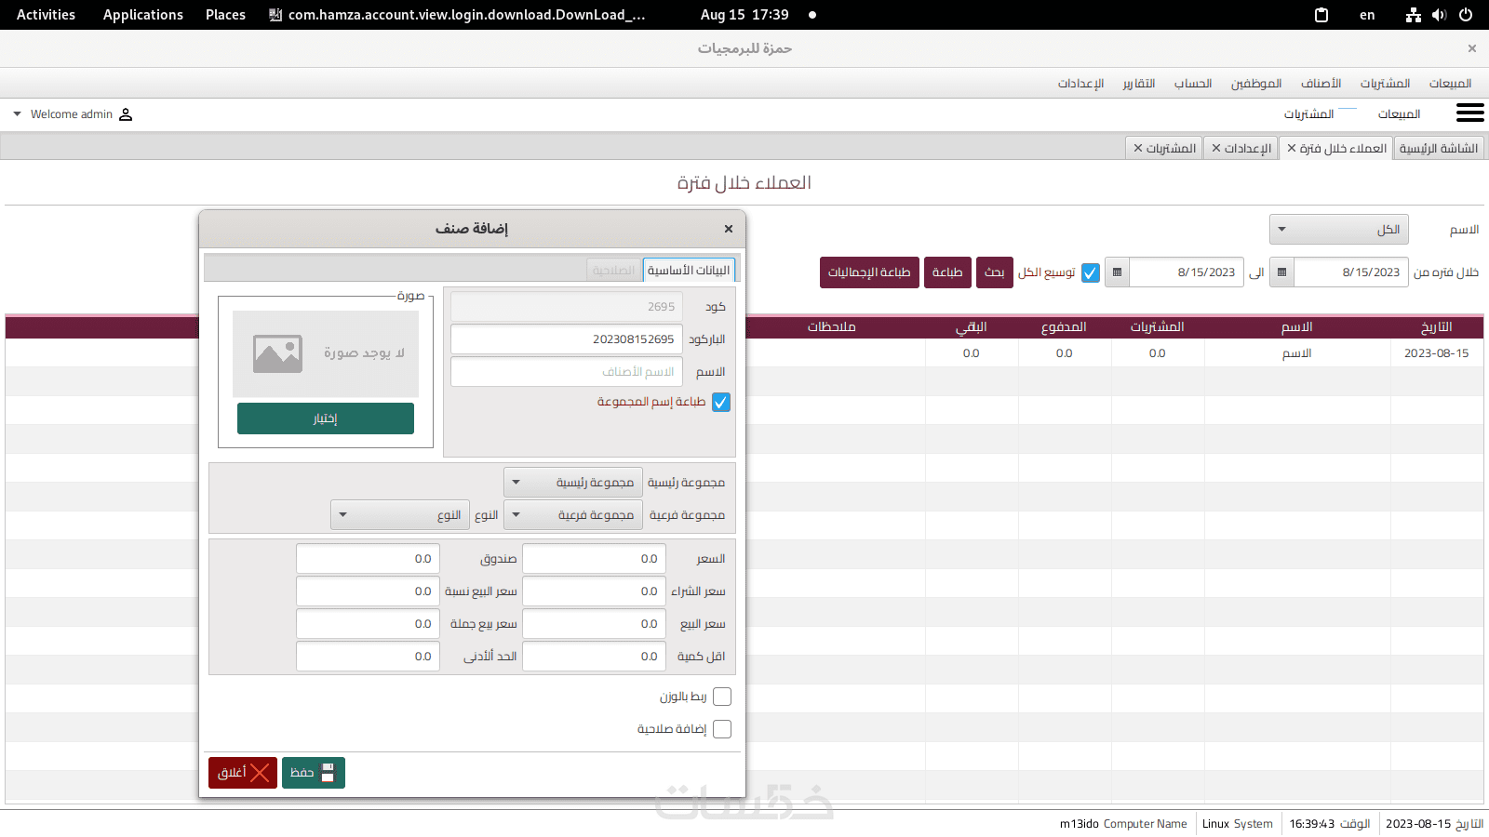Open the الإعدادات menu in menu bar
This screenshot has width=1489, height=837.
click(1080, 84)
